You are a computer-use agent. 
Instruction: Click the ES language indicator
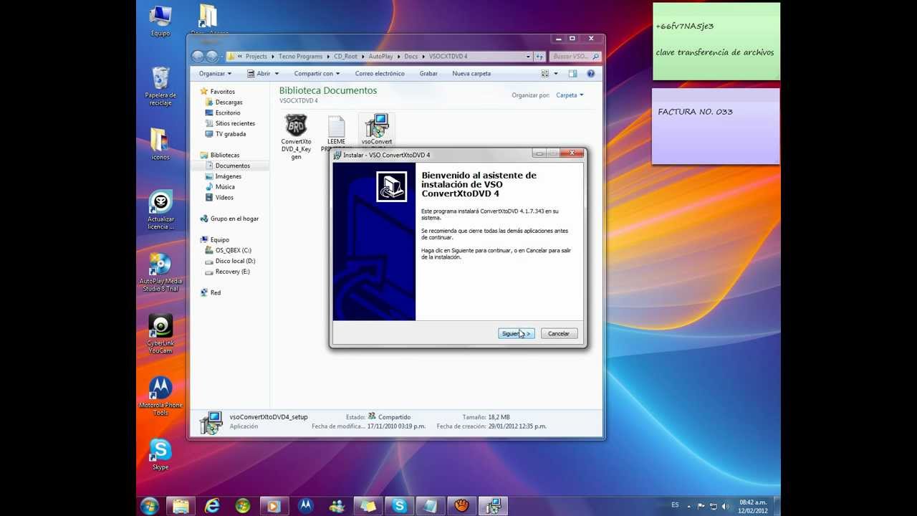[675, 505]
